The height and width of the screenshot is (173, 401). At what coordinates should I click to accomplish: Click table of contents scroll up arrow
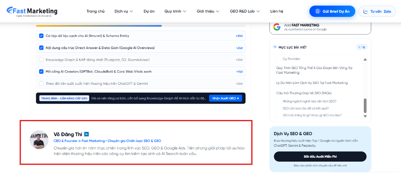pyautogui.click(x=365, y=60)
